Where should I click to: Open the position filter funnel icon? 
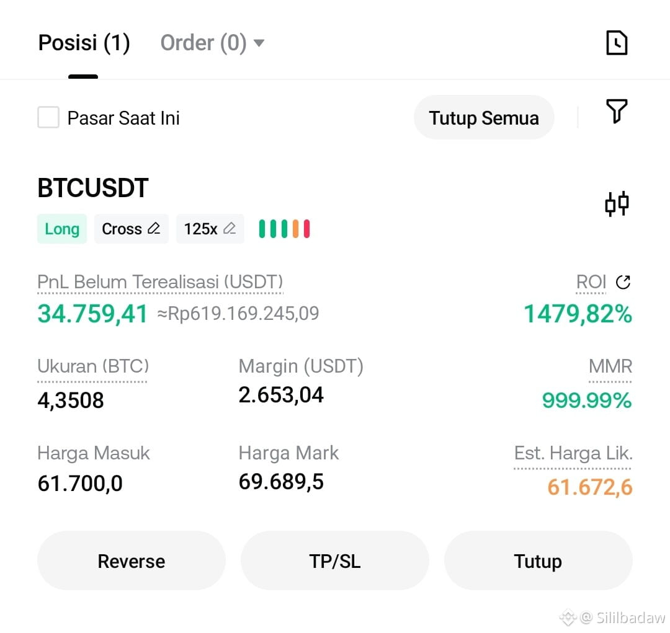point(617,111)
